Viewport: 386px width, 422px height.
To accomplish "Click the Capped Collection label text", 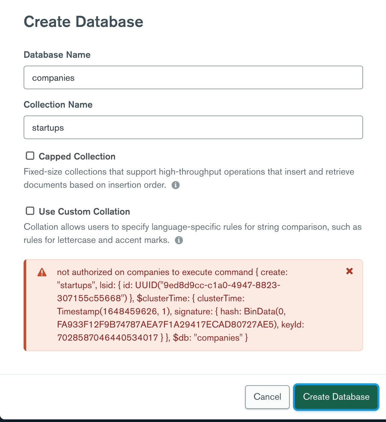I will coord(77,157).
